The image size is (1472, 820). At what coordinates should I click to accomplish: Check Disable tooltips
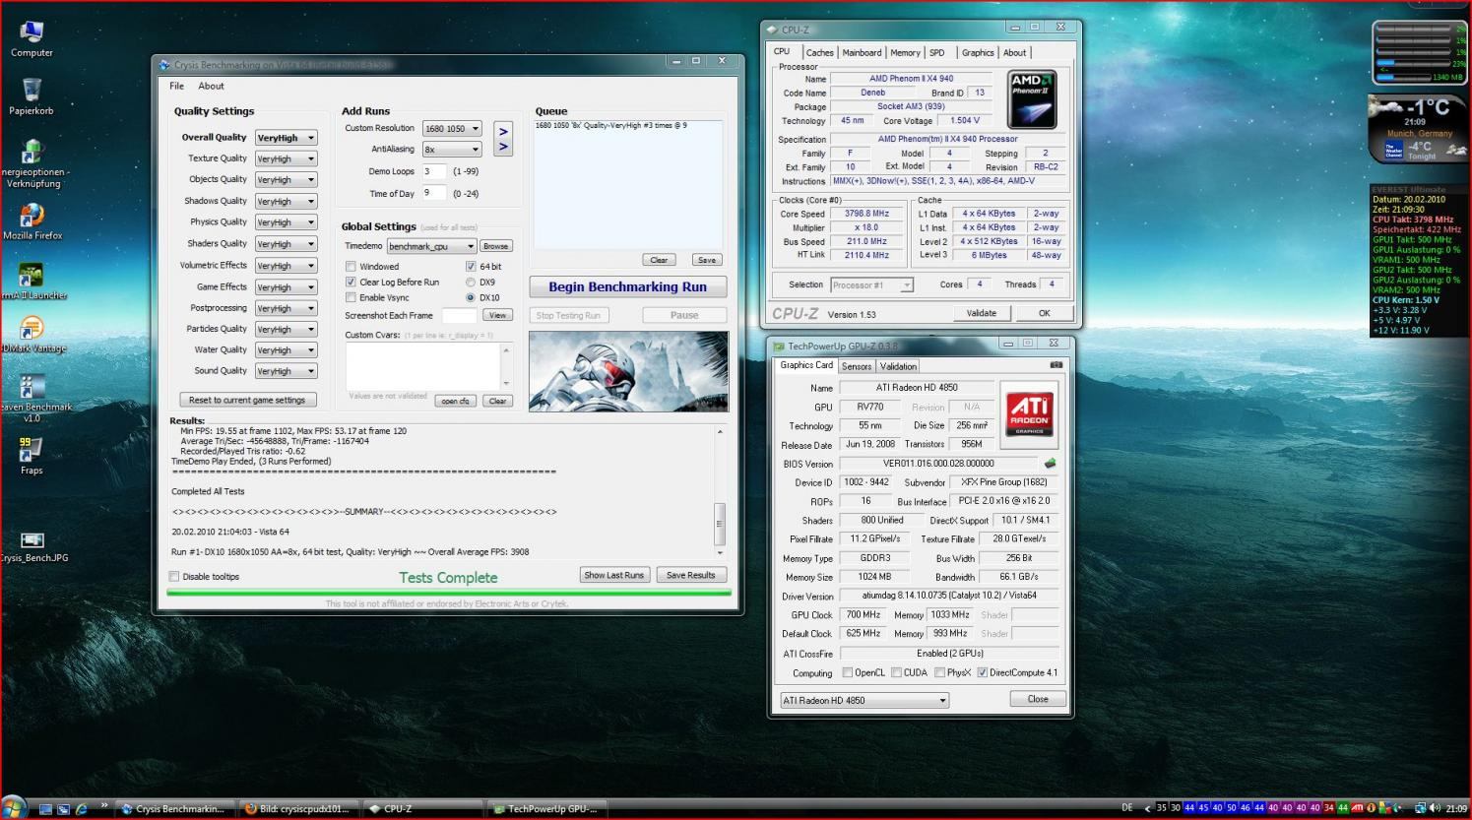pos(174,577)
